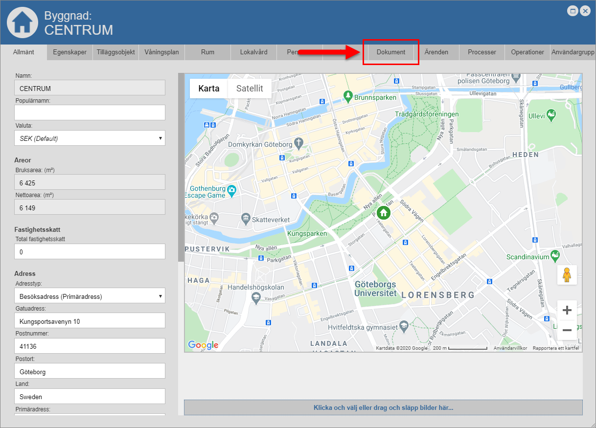Click the left panel vertical scrollbar

181,166
